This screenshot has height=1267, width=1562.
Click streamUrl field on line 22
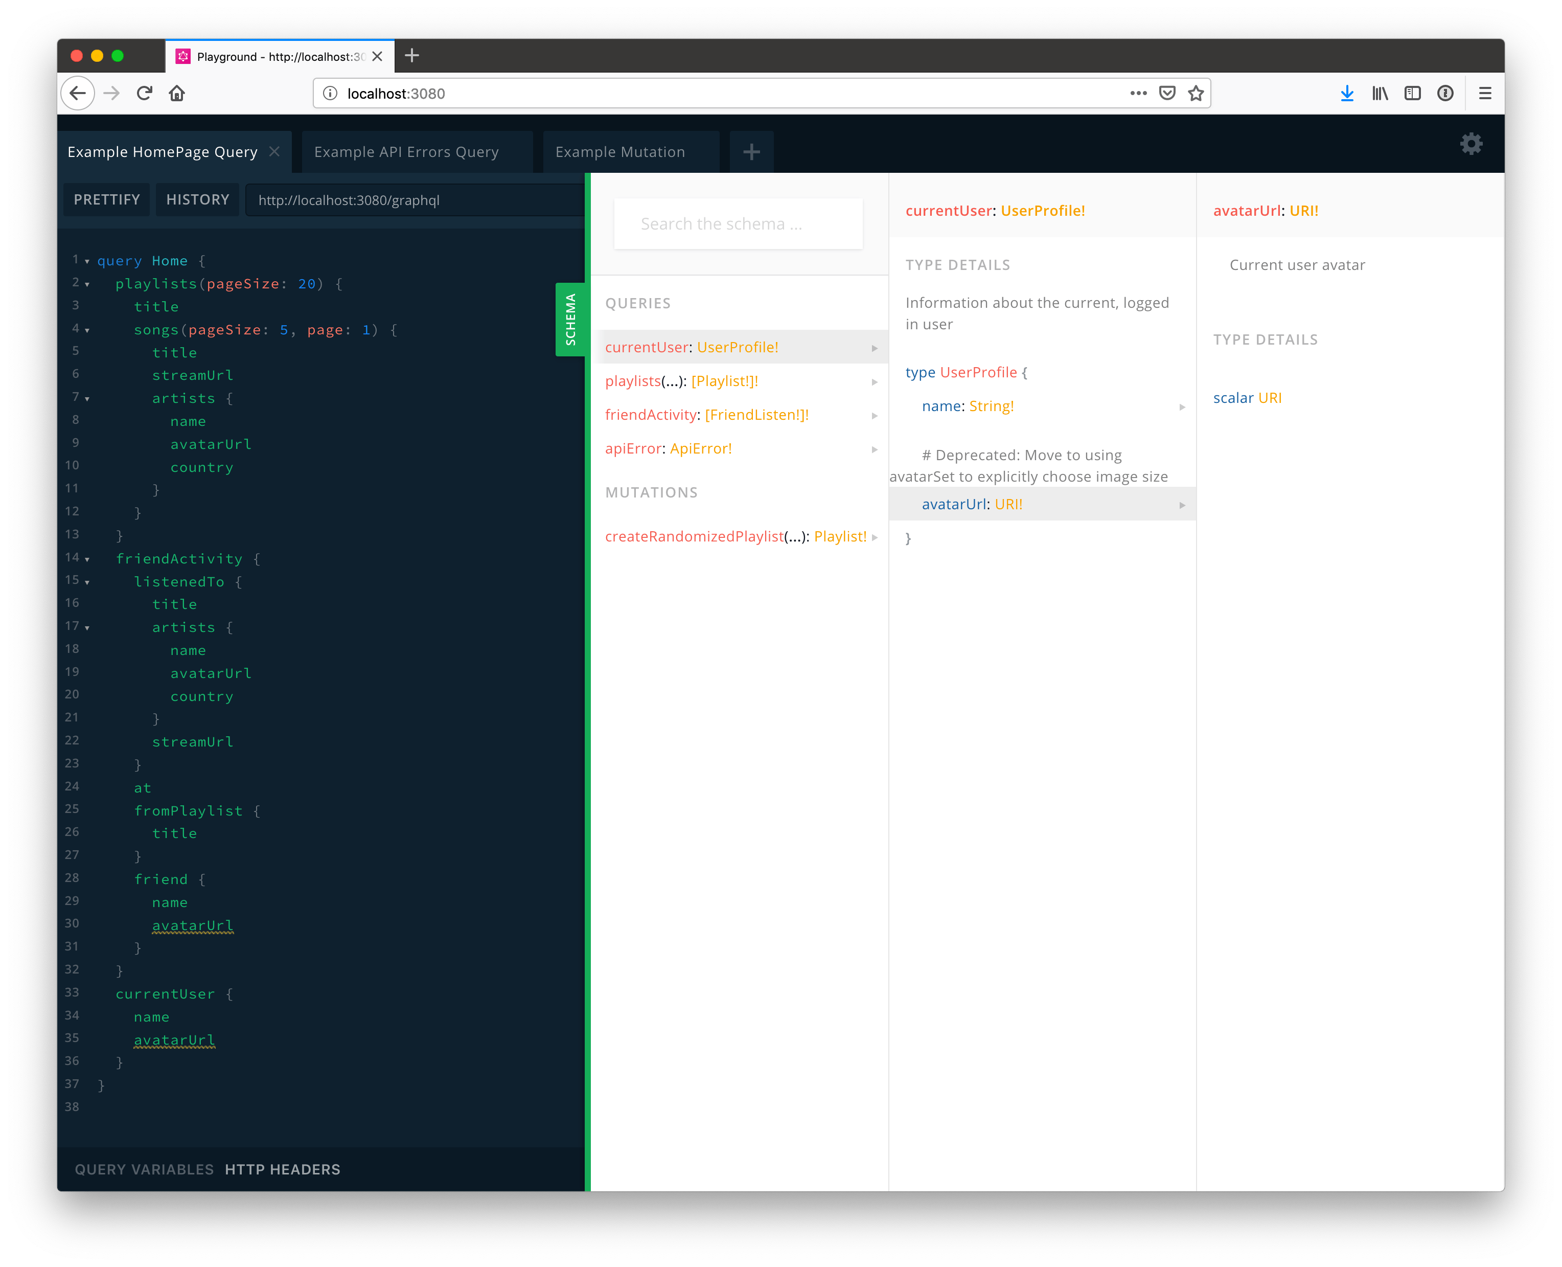click(x=193, y=741)
